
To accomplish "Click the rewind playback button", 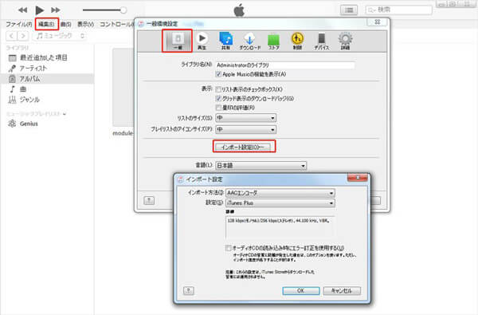I will point(22,10).
